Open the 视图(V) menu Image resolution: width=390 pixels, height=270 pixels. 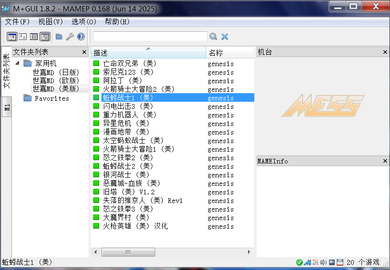pos(50,22)
